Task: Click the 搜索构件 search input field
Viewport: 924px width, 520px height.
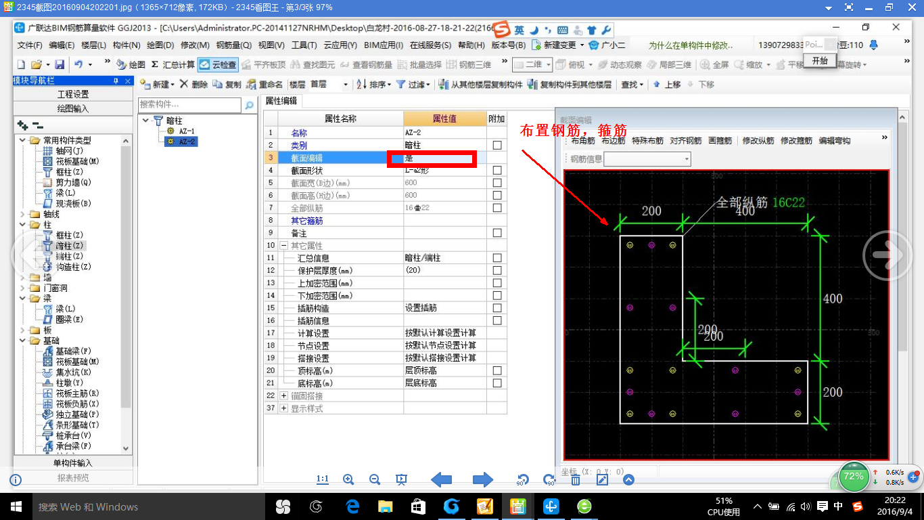Action: [189, 105]
